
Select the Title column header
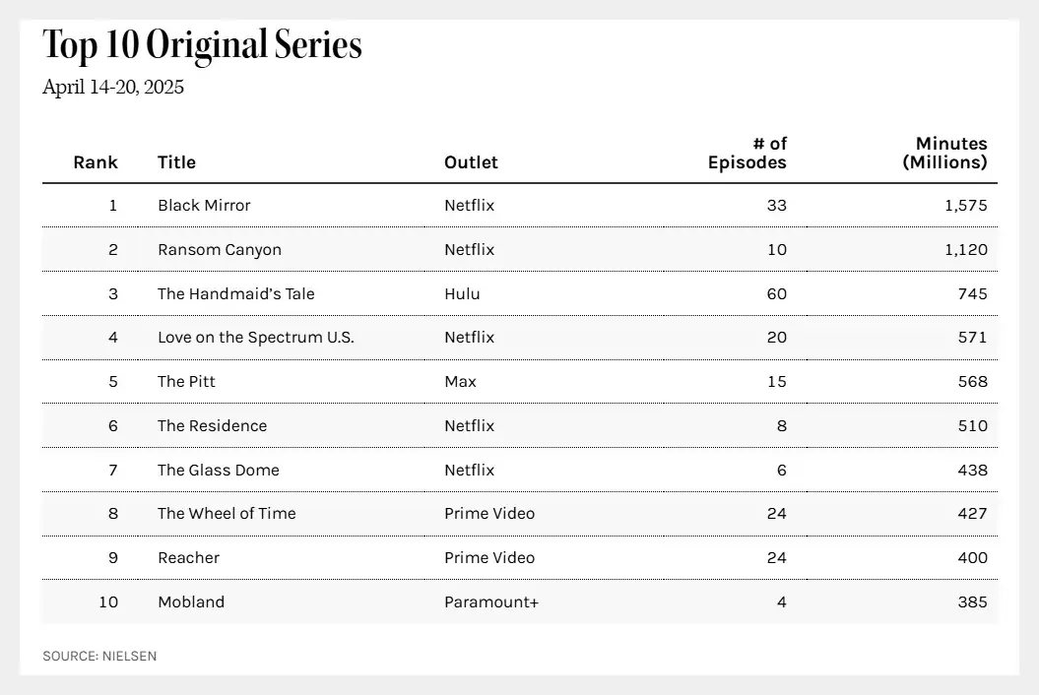pos(176,162)
